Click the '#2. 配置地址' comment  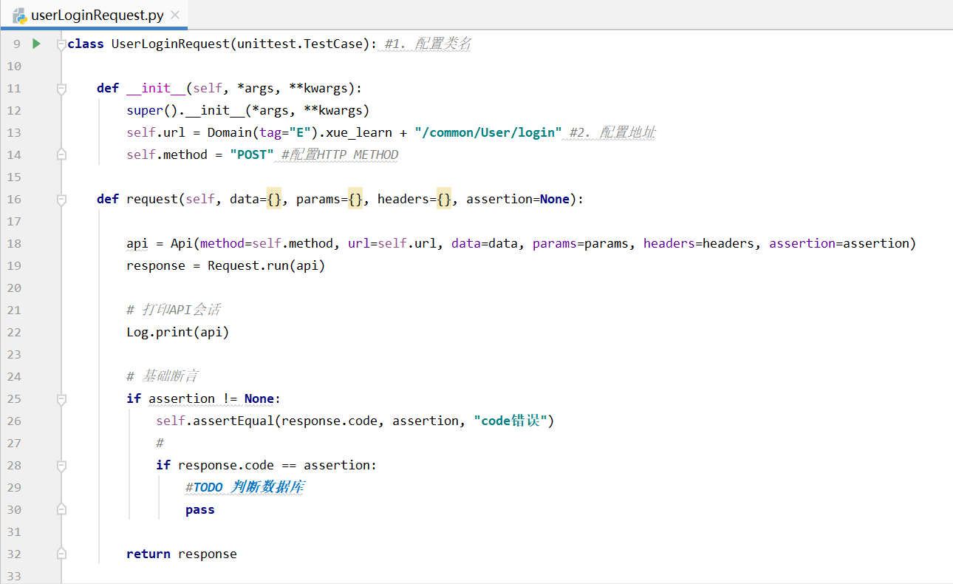(x=612, y=132)
